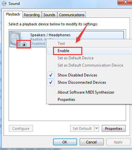Select Test in the context menu
The height and width of the screenshot is (150, 132).
61,44
